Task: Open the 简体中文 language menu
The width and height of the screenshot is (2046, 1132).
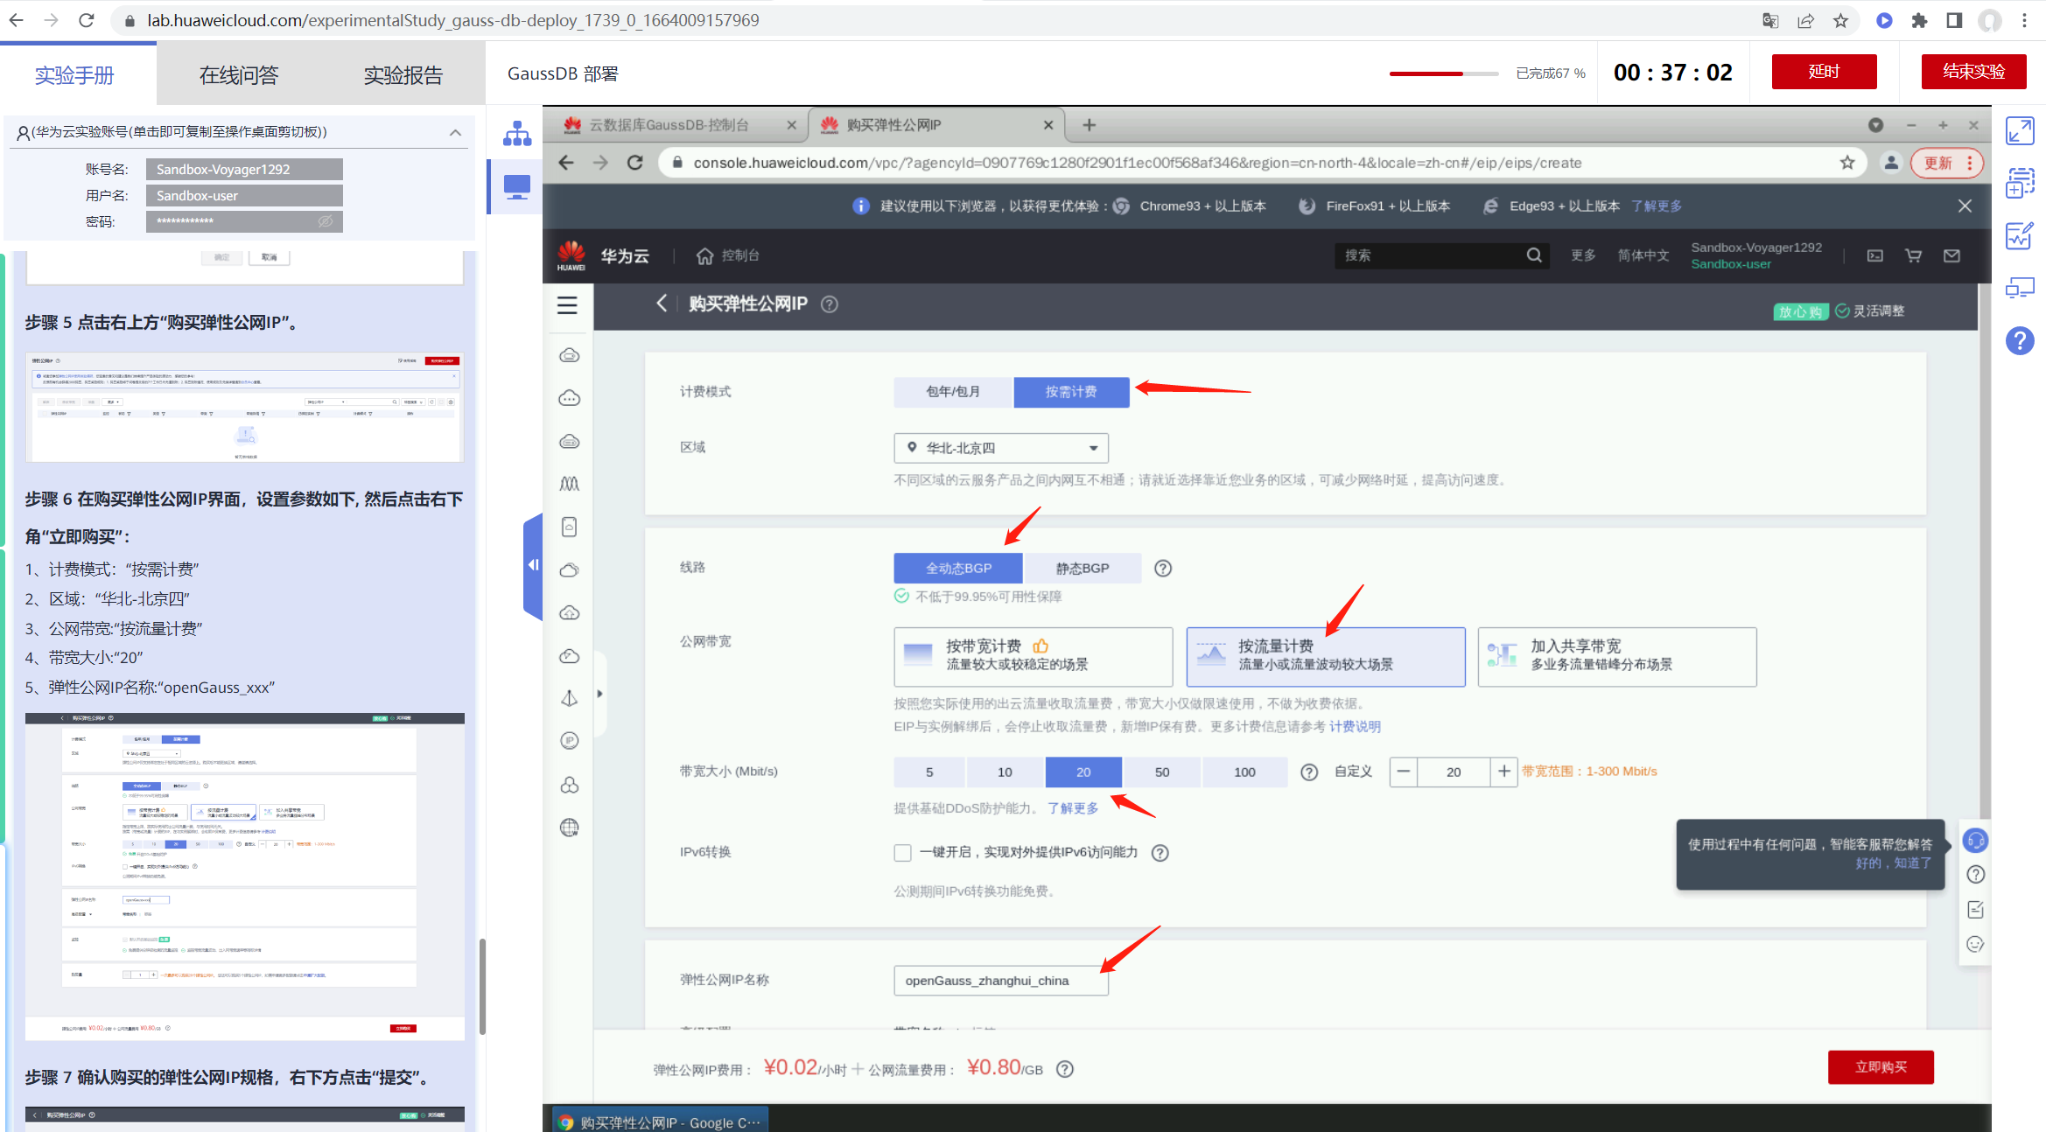Action: coord(1643,255)
